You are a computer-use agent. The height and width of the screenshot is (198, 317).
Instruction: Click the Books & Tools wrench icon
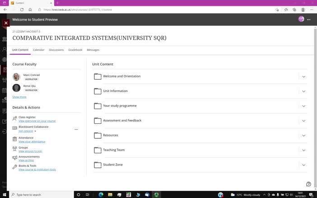point(14,167)
